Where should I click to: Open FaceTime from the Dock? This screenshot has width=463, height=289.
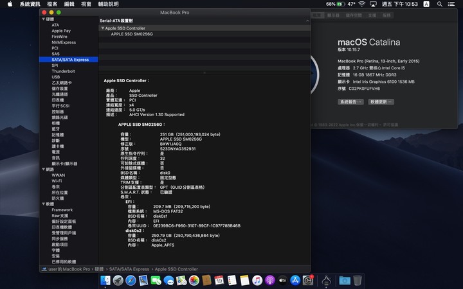point(156,280)
